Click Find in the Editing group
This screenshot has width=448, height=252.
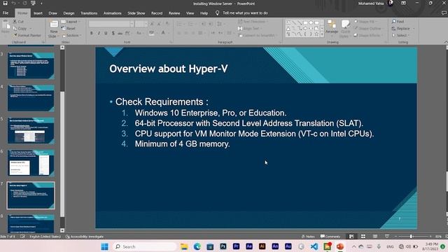[x=398, y=22]
